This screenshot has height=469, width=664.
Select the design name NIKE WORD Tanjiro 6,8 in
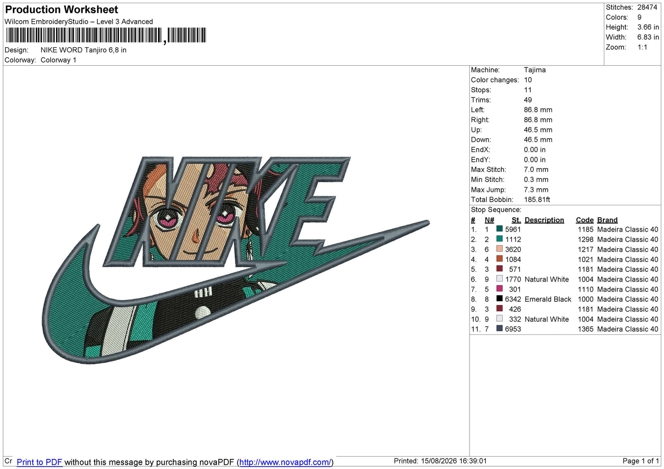tap(84, 50)
